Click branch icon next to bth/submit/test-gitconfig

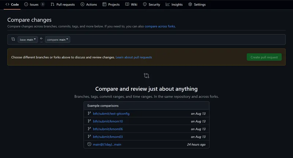89,113
